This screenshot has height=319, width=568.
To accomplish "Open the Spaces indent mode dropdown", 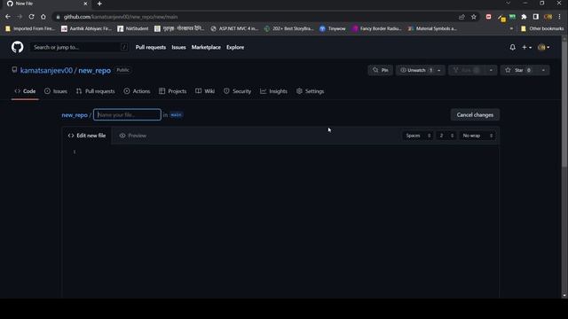I will coord(418,136).
